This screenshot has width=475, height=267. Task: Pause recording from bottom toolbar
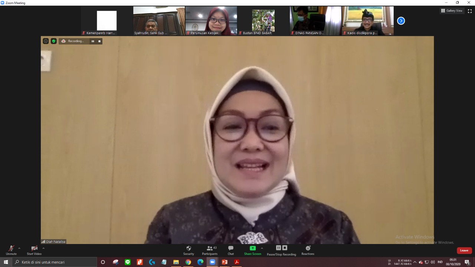[278, 248]
